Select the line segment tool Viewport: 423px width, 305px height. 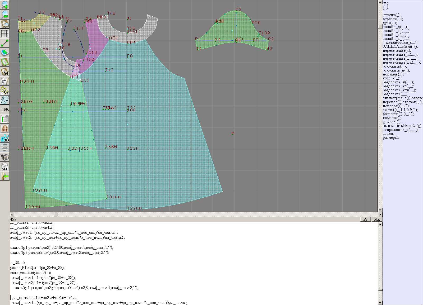[x=5, y=43]
